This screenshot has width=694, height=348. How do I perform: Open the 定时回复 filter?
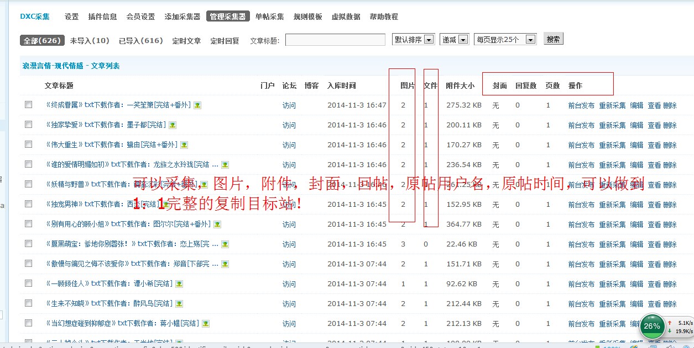tap(225, 41)
